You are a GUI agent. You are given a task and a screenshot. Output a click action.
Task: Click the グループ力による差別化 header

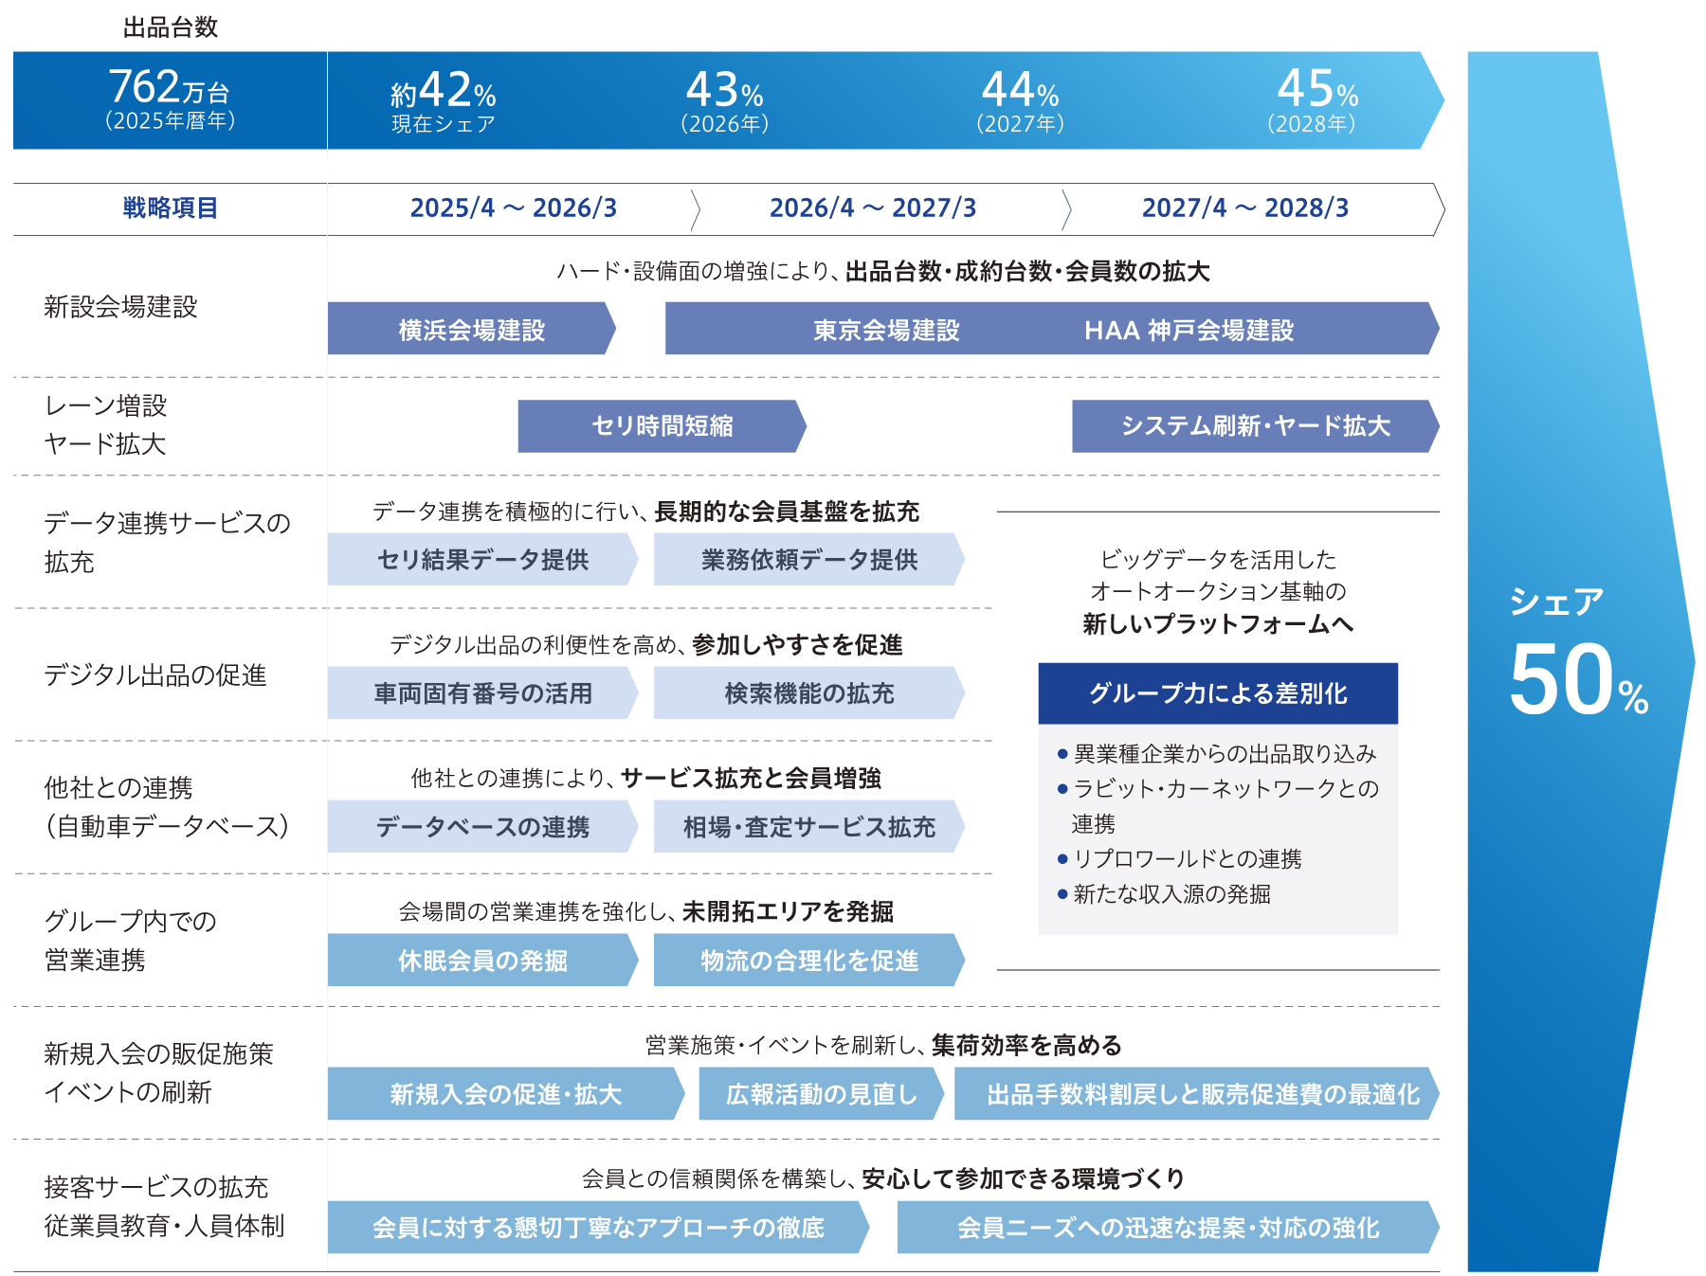[1218, 693]
